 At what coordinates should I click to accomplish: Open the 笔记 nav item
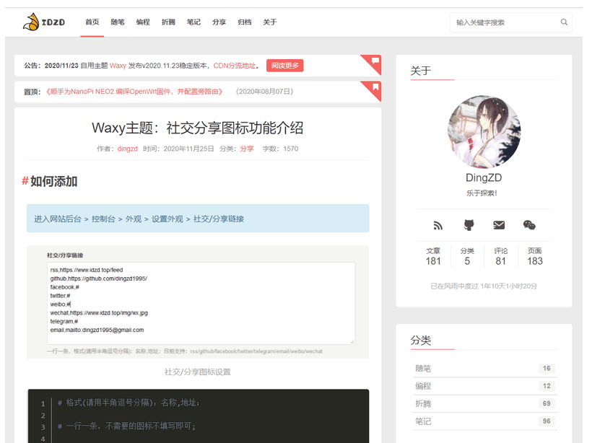193,22
